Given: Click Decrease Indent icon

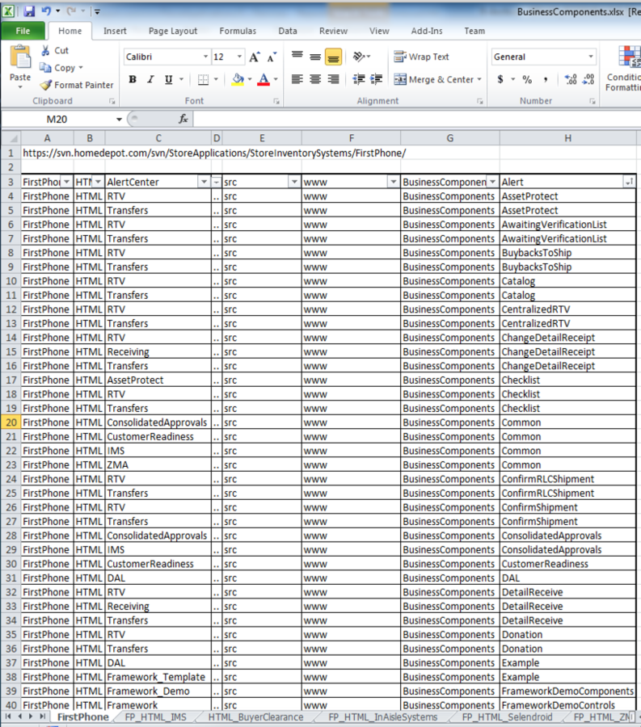Looking at the screenshot, I should [359, 79].
